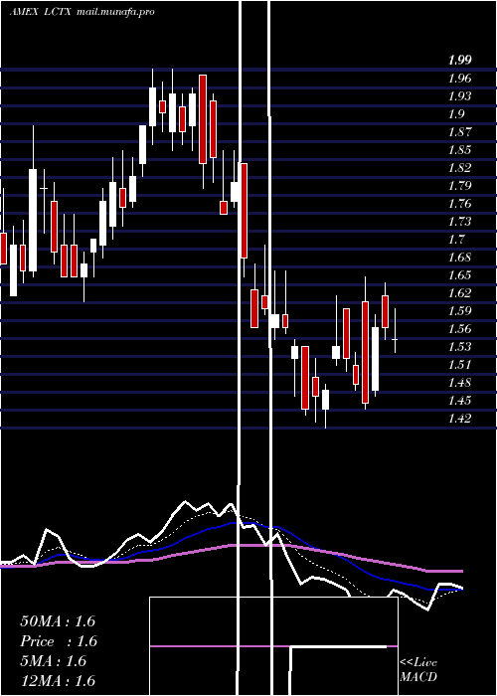Click the 1.96 price axis label
497x696 pixels.
[x=459, y=79]
